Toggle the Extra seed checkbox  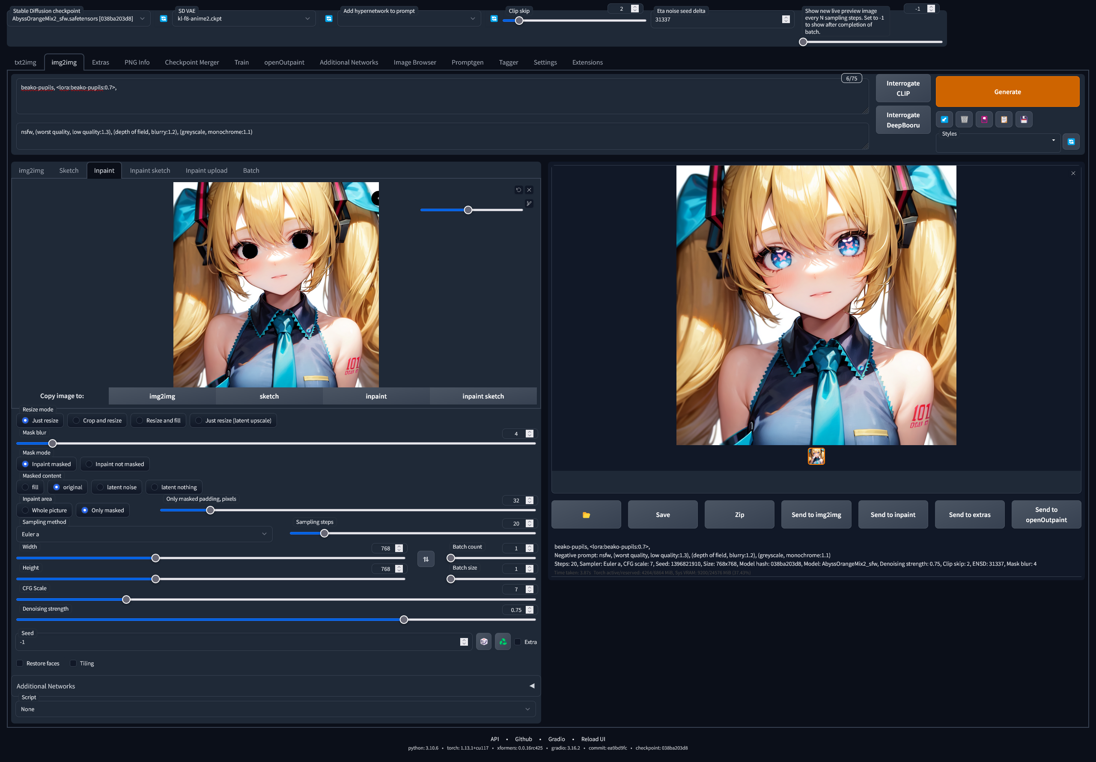tap(518, 642)
